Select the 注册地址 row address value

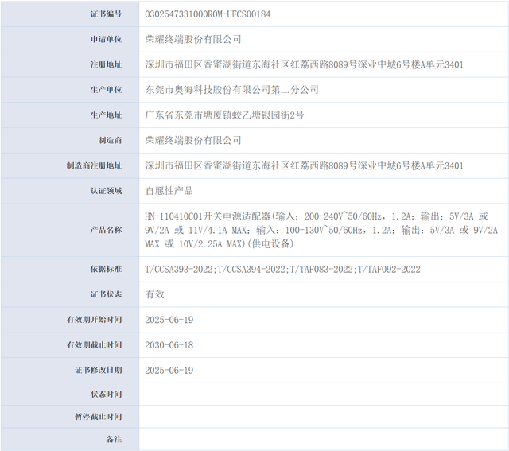(304, 64)
